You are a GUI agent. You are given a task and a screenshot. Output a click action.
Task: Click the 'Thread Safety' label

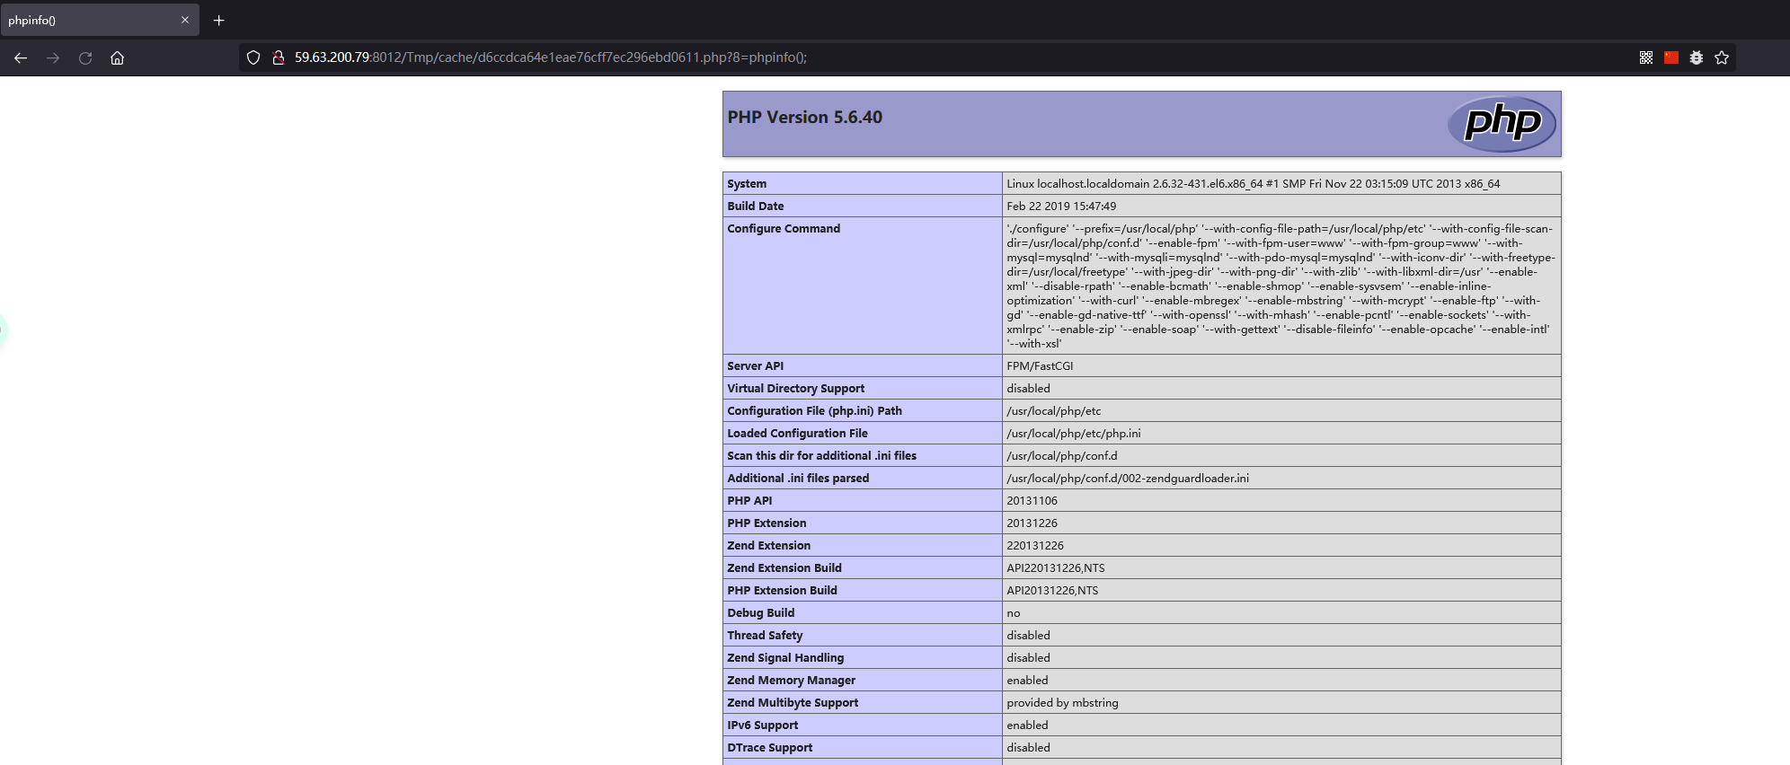coord(766,636)
